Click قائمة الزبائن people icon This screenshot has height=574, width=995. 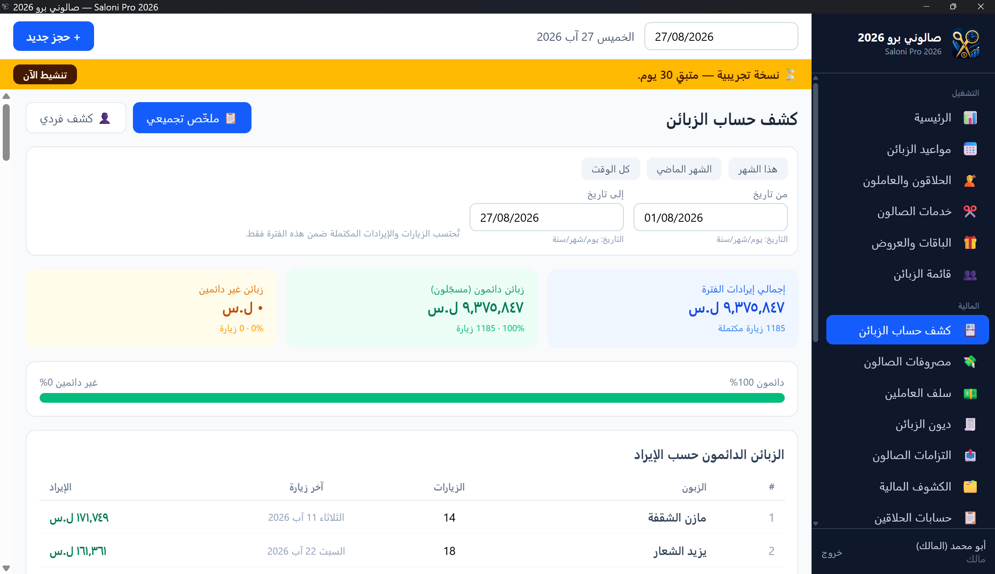pos(970,275)
